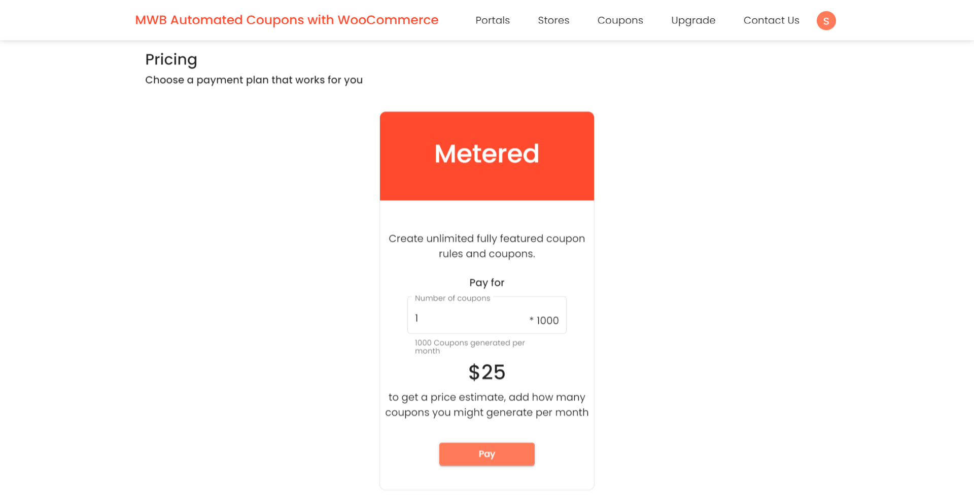Click the orange Metered plan header banner
This screenshot has width=974, height=500.
tap(486, 156)
